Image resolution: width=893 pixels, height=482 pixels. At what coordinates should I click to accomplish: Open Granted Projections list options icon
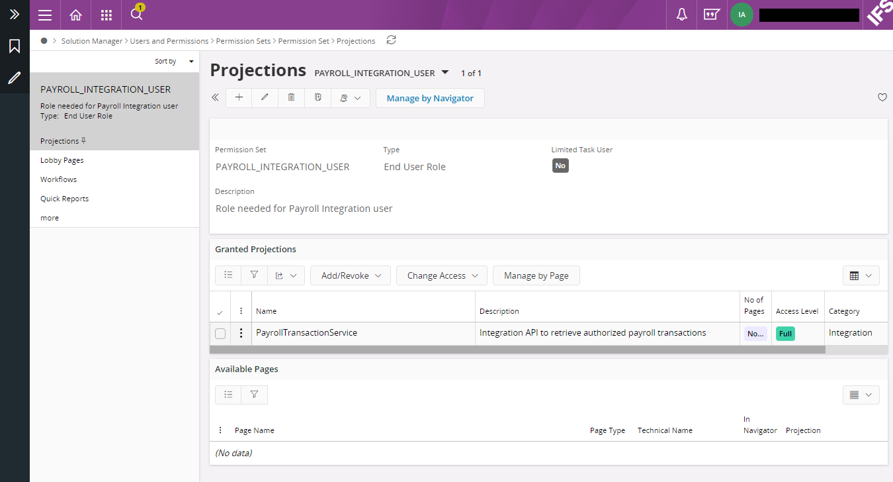pos(228,275)
